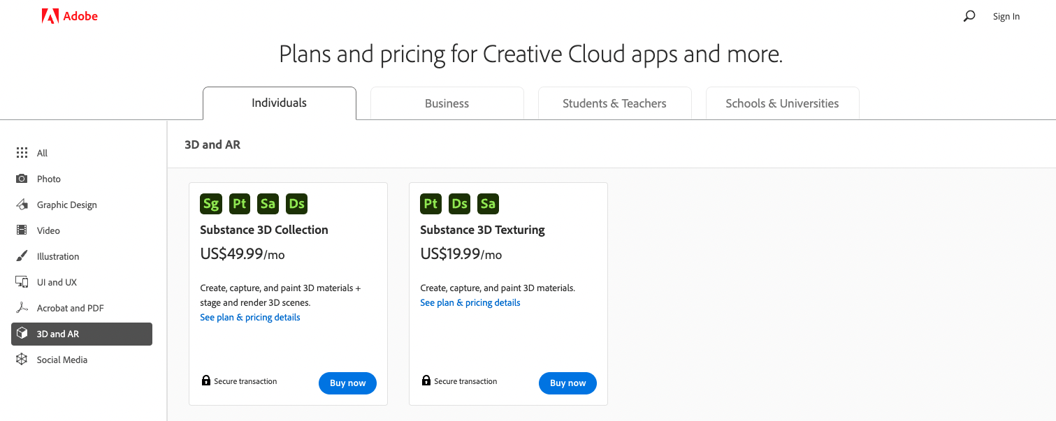Click the Social Media icon
This screenshot has height=421, width=1056.
(x=22, y=360)
